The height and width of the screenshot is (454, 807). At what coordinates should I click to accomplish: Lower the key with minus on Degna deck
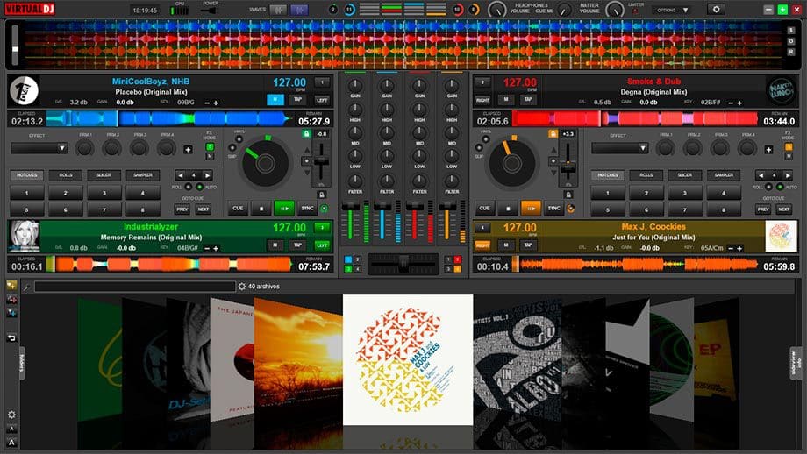click(x=731, y=103)
